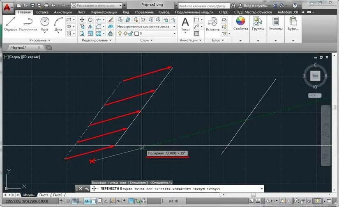339x207 pixels.
Task: Click the Mirror tool icon
Action: (90, 27)
